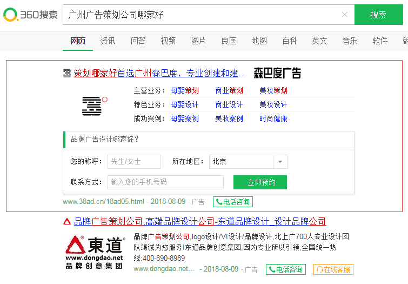Click the phone icon in the 森巴度 ad's 电话咨询 button
408x284 pixels.
click(219, 202)
